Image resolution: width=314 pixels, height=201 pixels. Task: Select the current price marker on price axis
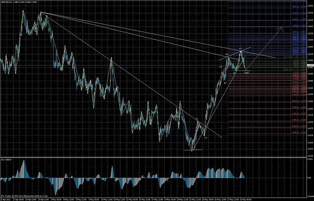pyautogui.click(x=310, y=65)
